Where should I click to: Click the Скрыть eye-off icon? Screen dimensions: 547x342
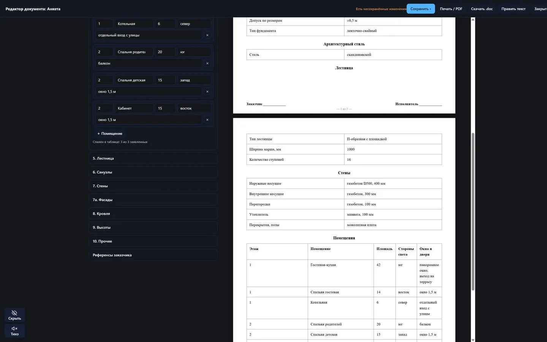[14, 313]
